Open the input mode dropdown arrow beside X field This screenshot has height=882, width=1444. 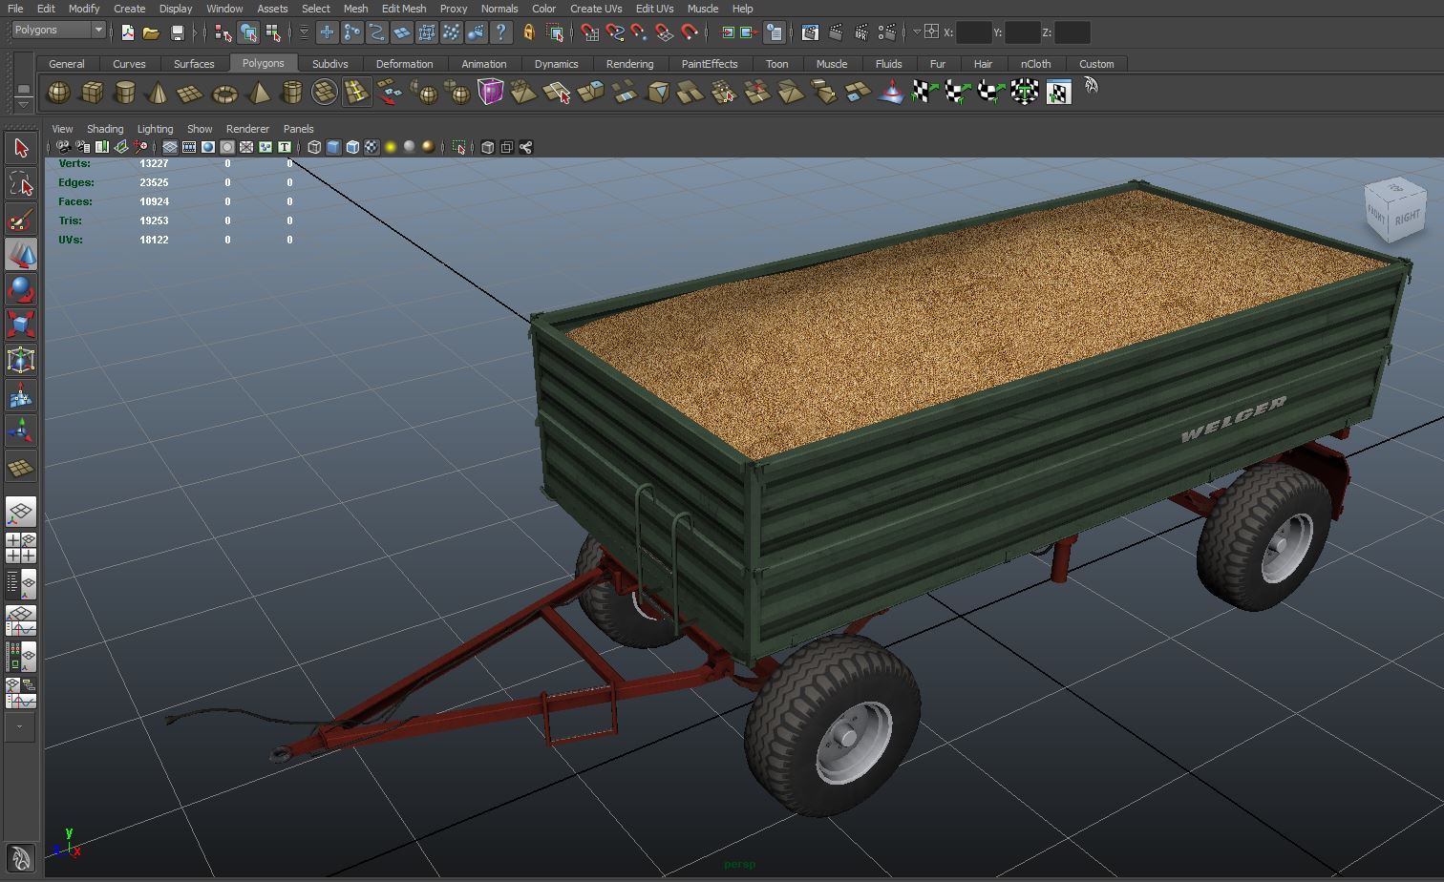point(917,31)
